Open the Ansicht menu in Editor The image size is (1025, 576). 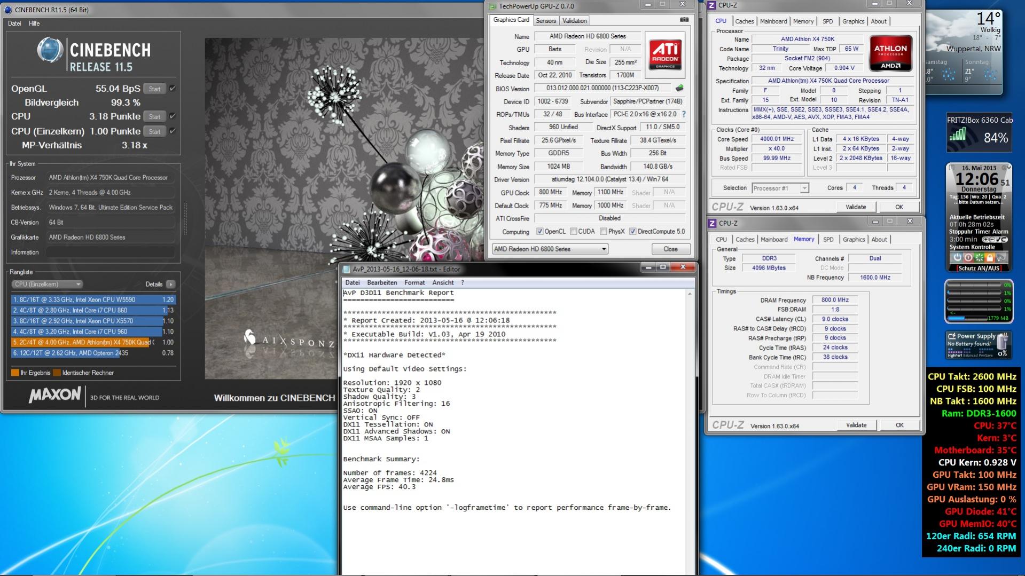[x=443, y=283]
